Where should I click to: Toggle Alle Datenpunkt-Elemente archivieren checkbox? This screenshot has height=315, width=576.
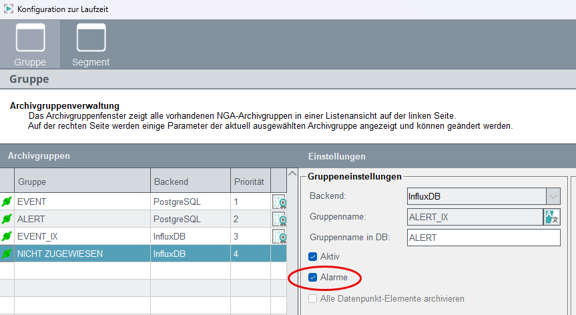312,299
